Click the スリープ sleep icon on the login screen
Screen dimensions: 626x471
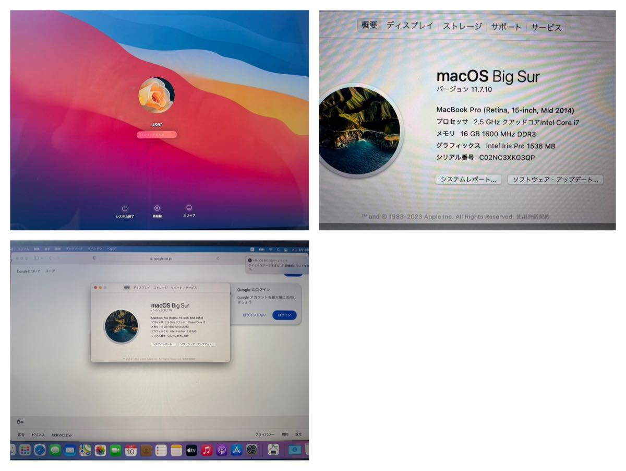coord(189,207)
